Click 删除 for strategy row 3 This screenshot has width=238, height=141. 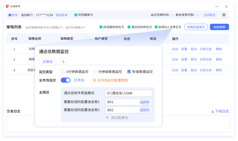point(219,70)
